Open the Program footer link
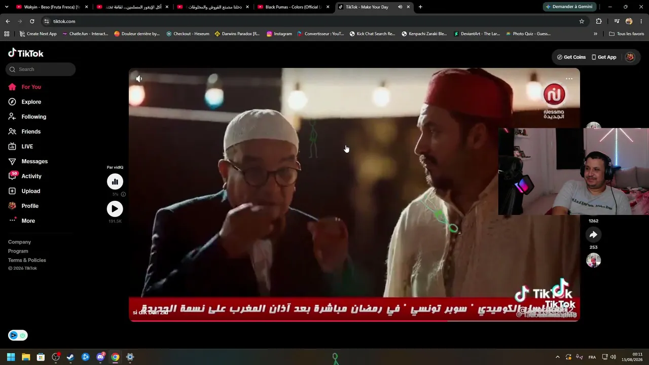The width and height of the screenshot is (649, 365). pos(18,251)
